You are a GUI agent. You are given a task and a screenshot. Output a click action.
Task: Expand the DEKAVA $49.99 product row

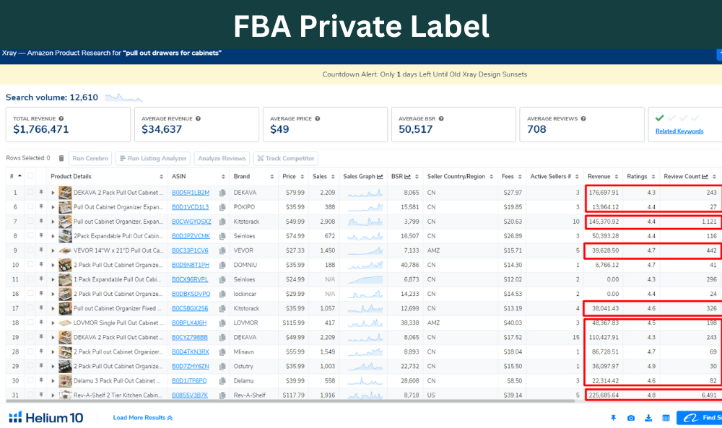coord(53,337)
